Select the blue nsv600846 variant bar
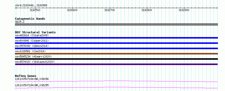Image resolution: width=225 pixels, height=91 pixels. pyautogui.click(x=116, y=43)
